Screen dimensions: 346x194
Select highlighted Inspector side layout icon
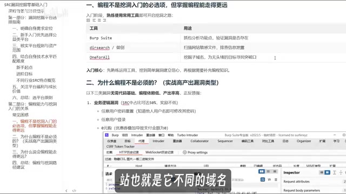[x=328, y=172]
